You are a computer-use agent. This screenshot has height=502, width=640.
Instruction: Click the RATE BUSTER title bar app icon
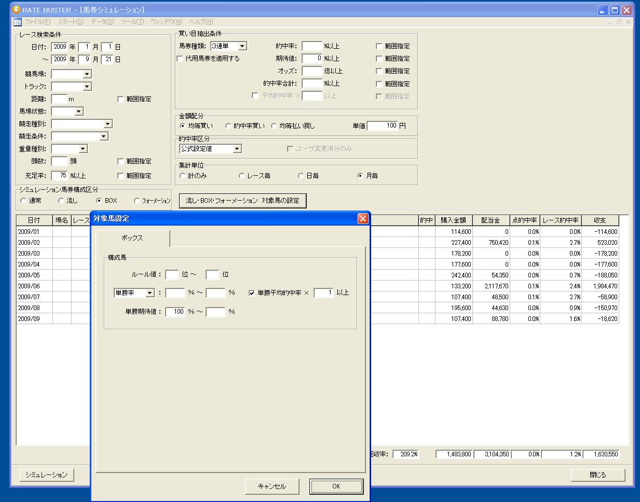pyautogui.click(x=17, y=10)
